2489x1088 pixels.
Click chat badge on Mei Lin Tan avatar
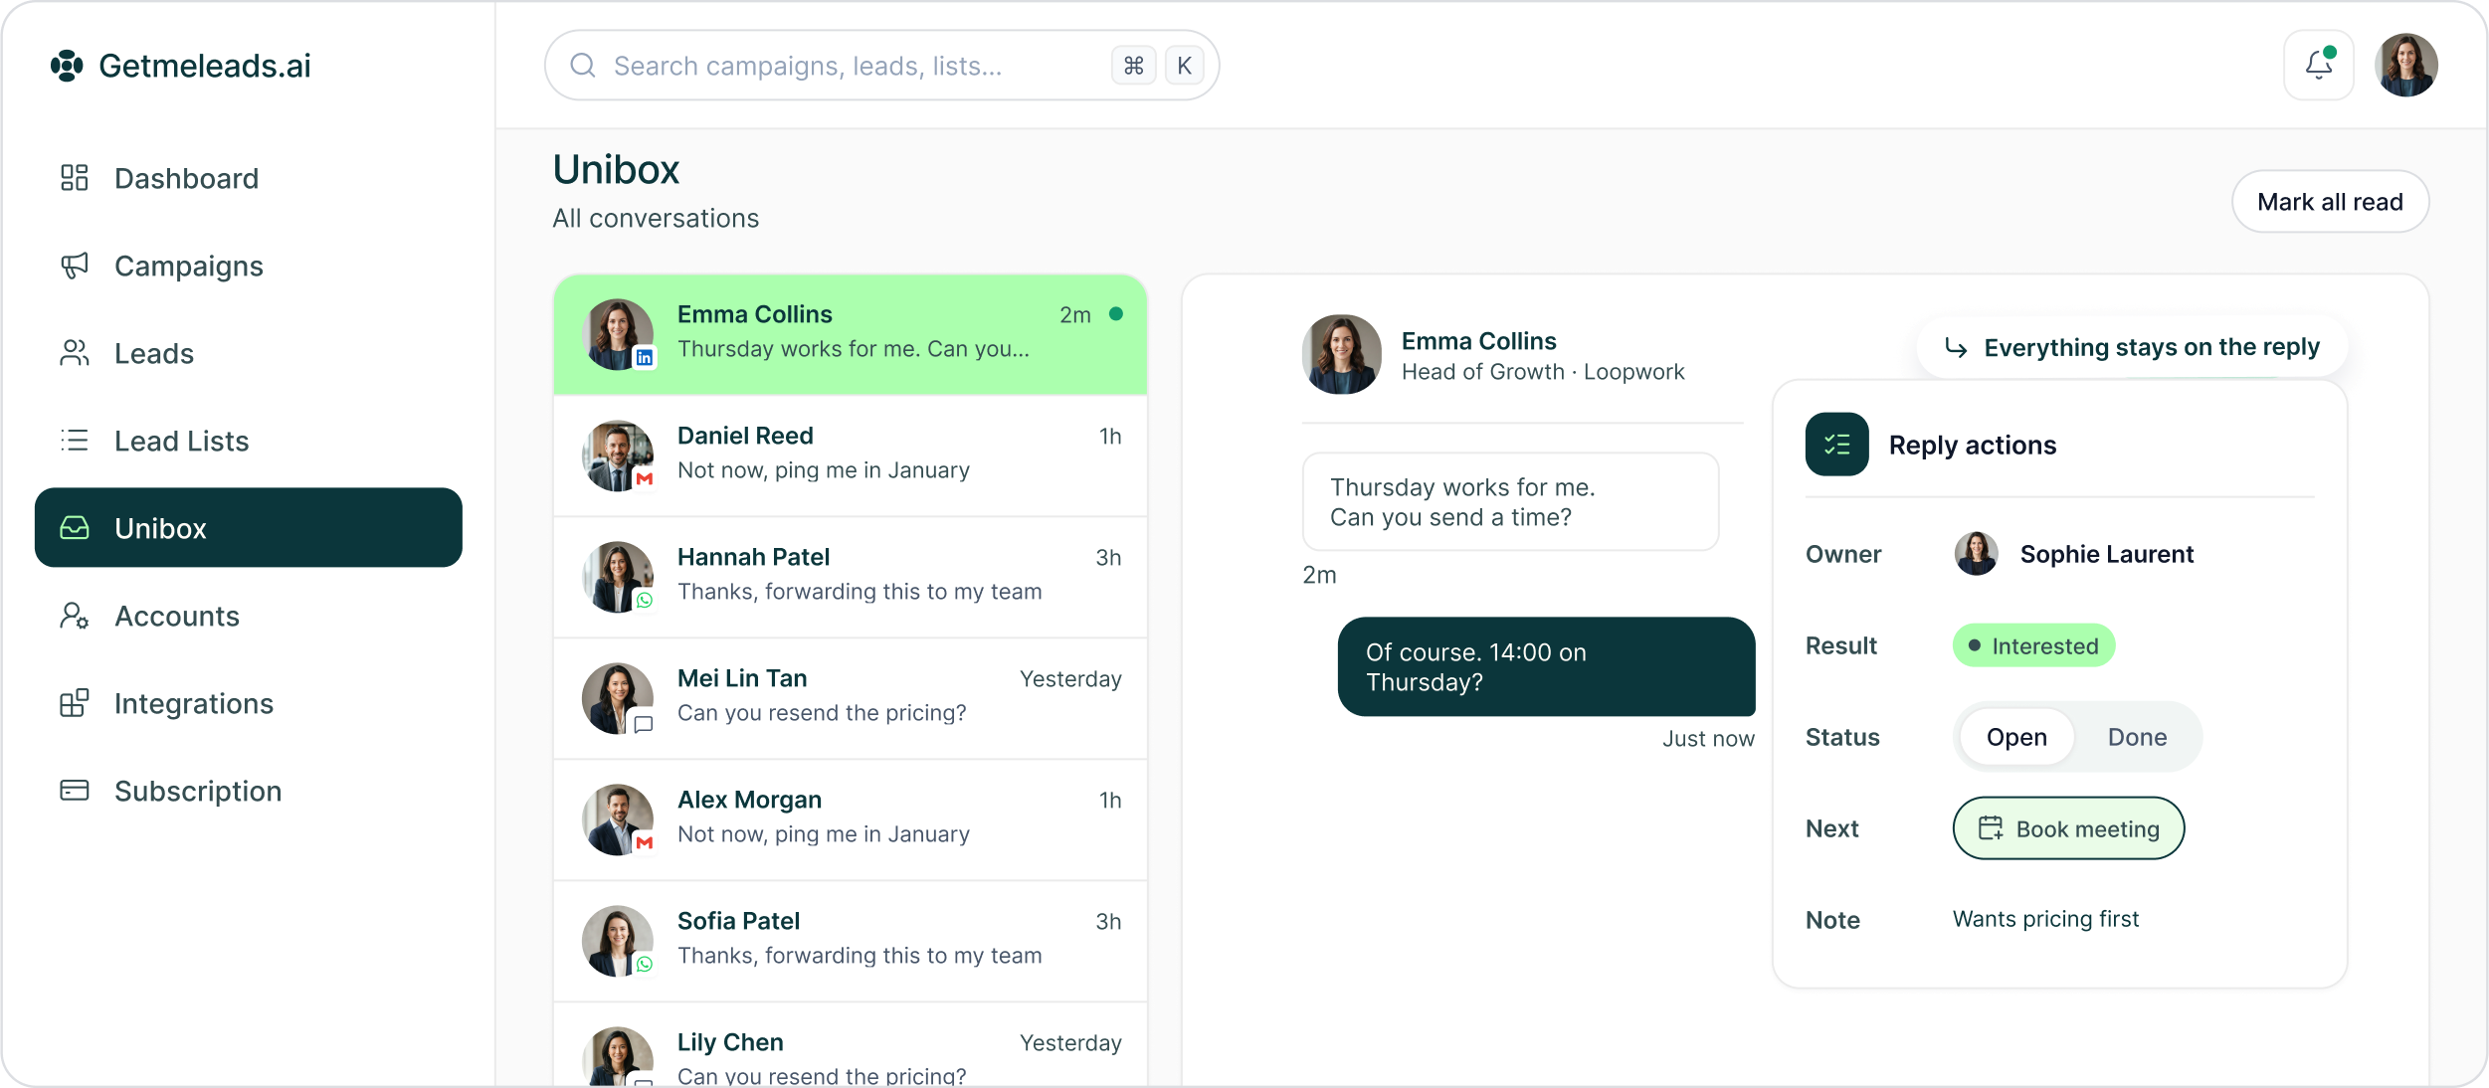(645, 724)
